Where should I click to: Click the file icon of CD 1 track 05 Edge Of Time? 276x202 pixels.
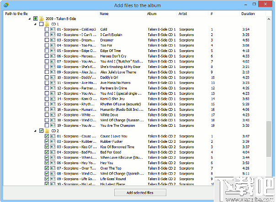coord(53,51)
